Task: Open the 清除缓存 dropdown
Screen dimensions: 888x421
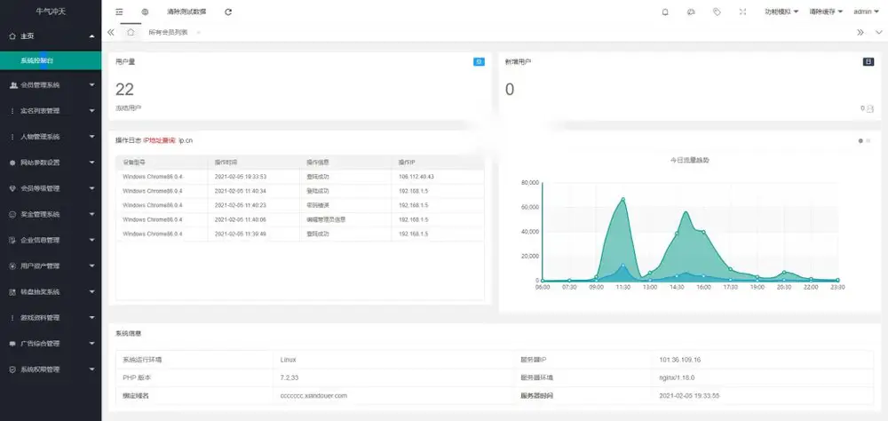Action: [826, 12]
